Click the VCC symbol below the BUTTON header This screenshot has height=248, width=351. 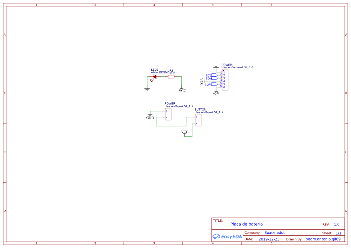click(185, 133)
